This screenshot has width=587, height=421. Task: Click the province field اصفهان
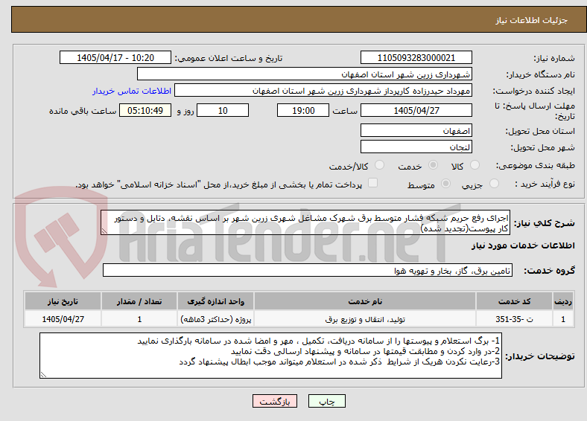(416, 130)
